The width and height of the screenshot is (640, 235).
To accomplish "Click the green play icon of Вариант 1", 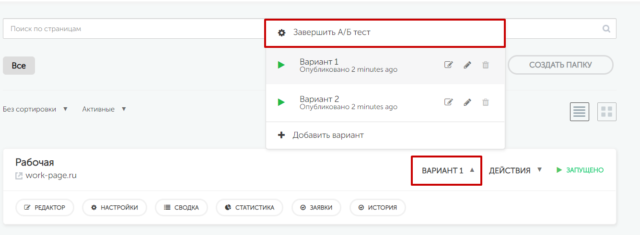I will 281,65.
